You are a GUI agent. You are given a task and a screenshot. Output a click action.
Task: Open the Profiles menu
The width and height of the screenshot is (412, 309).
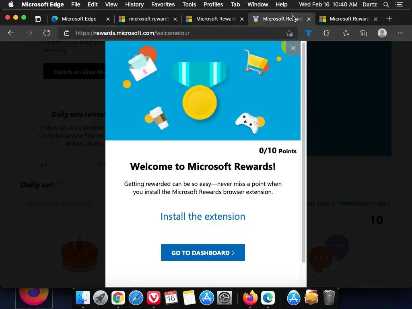coord(213,4)
